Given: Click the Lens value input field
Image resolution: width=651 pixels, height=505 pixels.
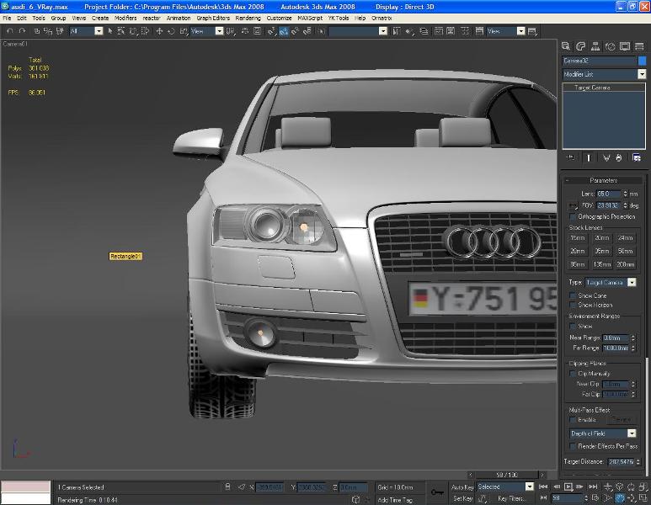Looking at the screenshot, I should (x=608, y=194).
